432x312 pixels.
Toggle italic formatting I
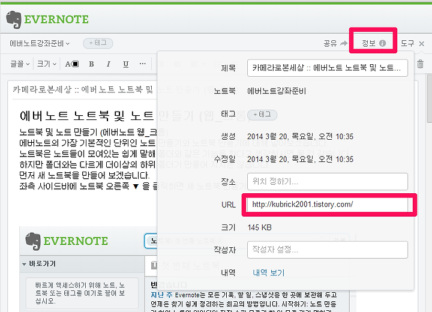pos(109,64)
